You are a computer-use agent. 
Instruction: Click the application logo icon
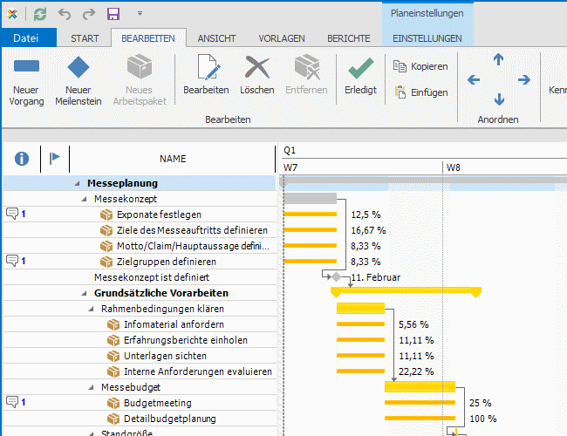pos(12,14)
